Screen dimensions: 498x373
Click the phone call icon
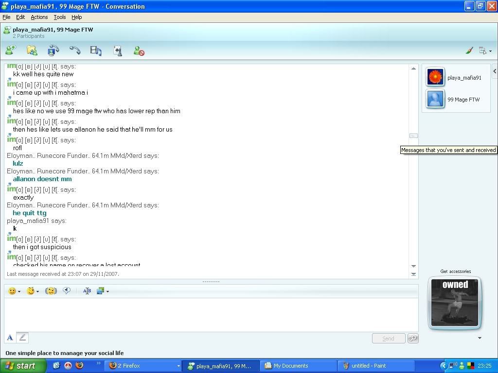click(x=74, y=50)
